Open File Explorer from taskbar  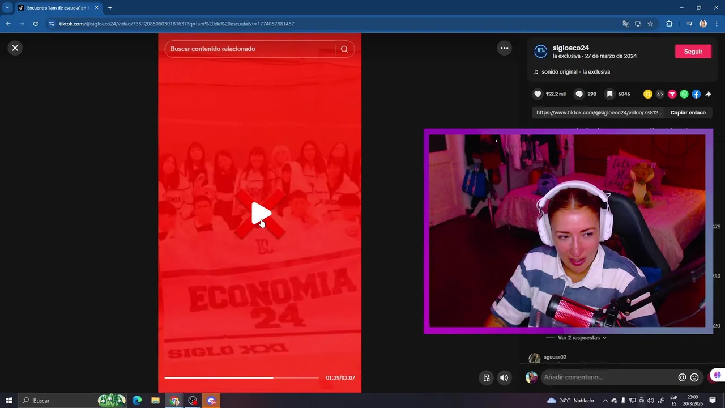pos(155,401)
